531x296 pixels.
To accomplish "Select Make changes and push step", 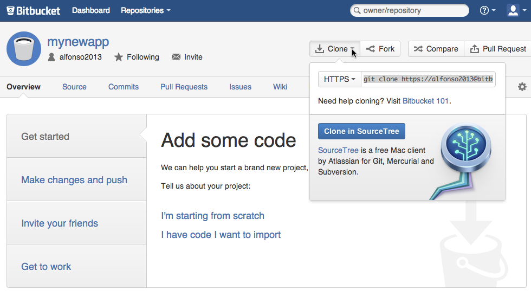I will click(x=74, y=180).
